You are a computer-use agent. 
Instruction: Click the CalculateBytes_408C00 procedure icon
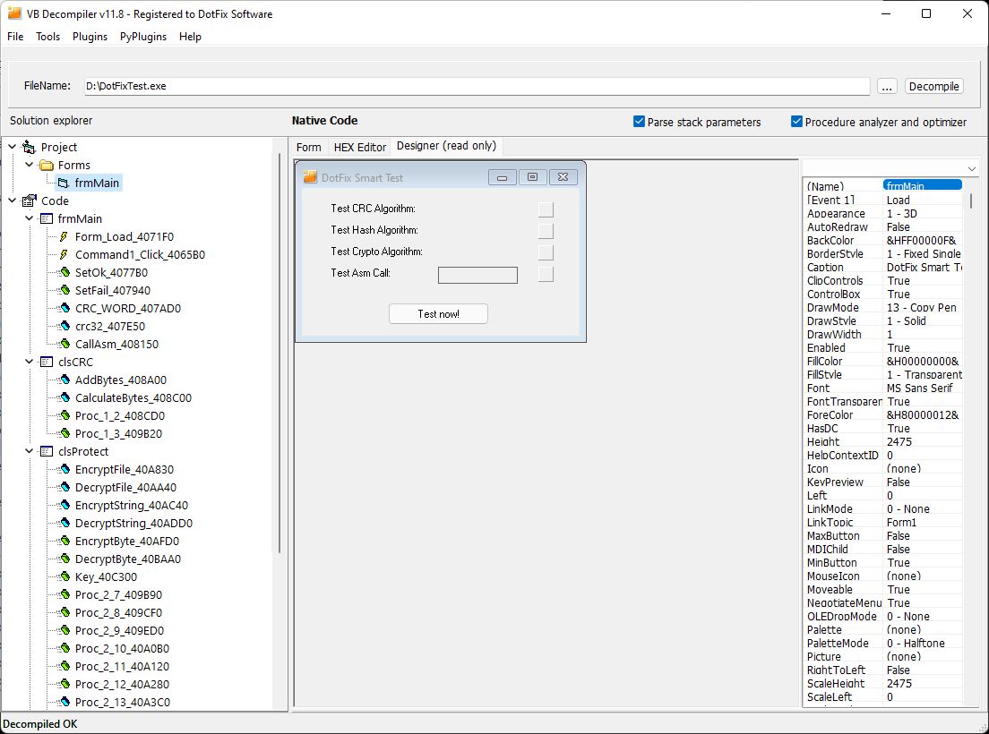[64, 398]
